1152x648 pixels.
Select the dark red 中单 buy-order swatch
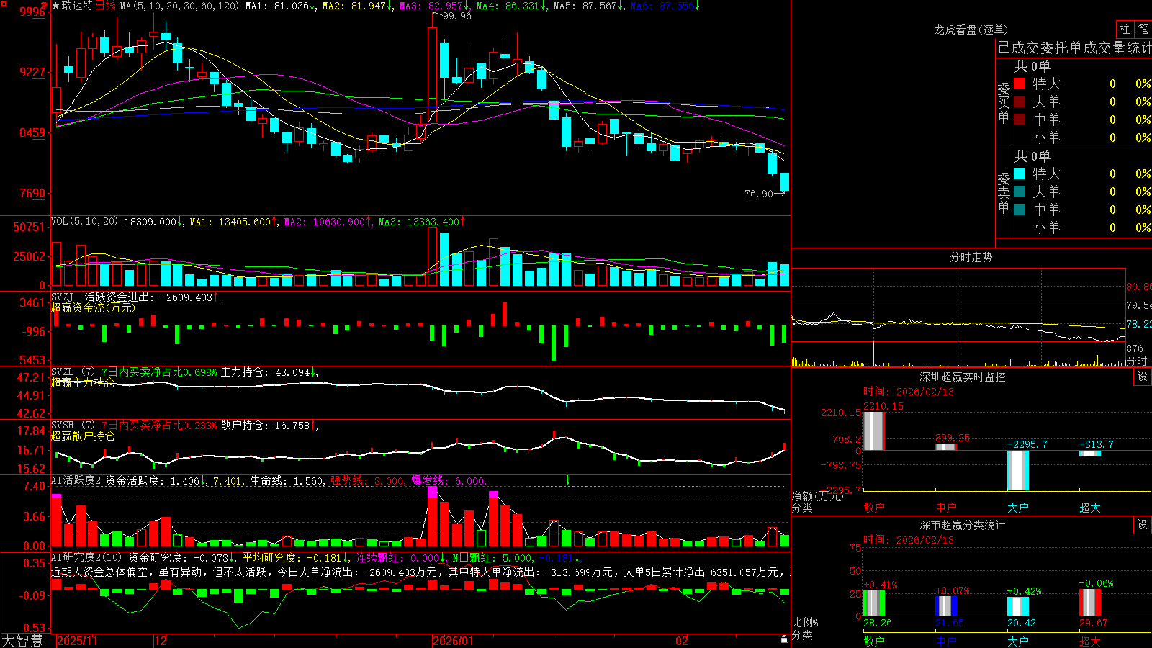1020,120
